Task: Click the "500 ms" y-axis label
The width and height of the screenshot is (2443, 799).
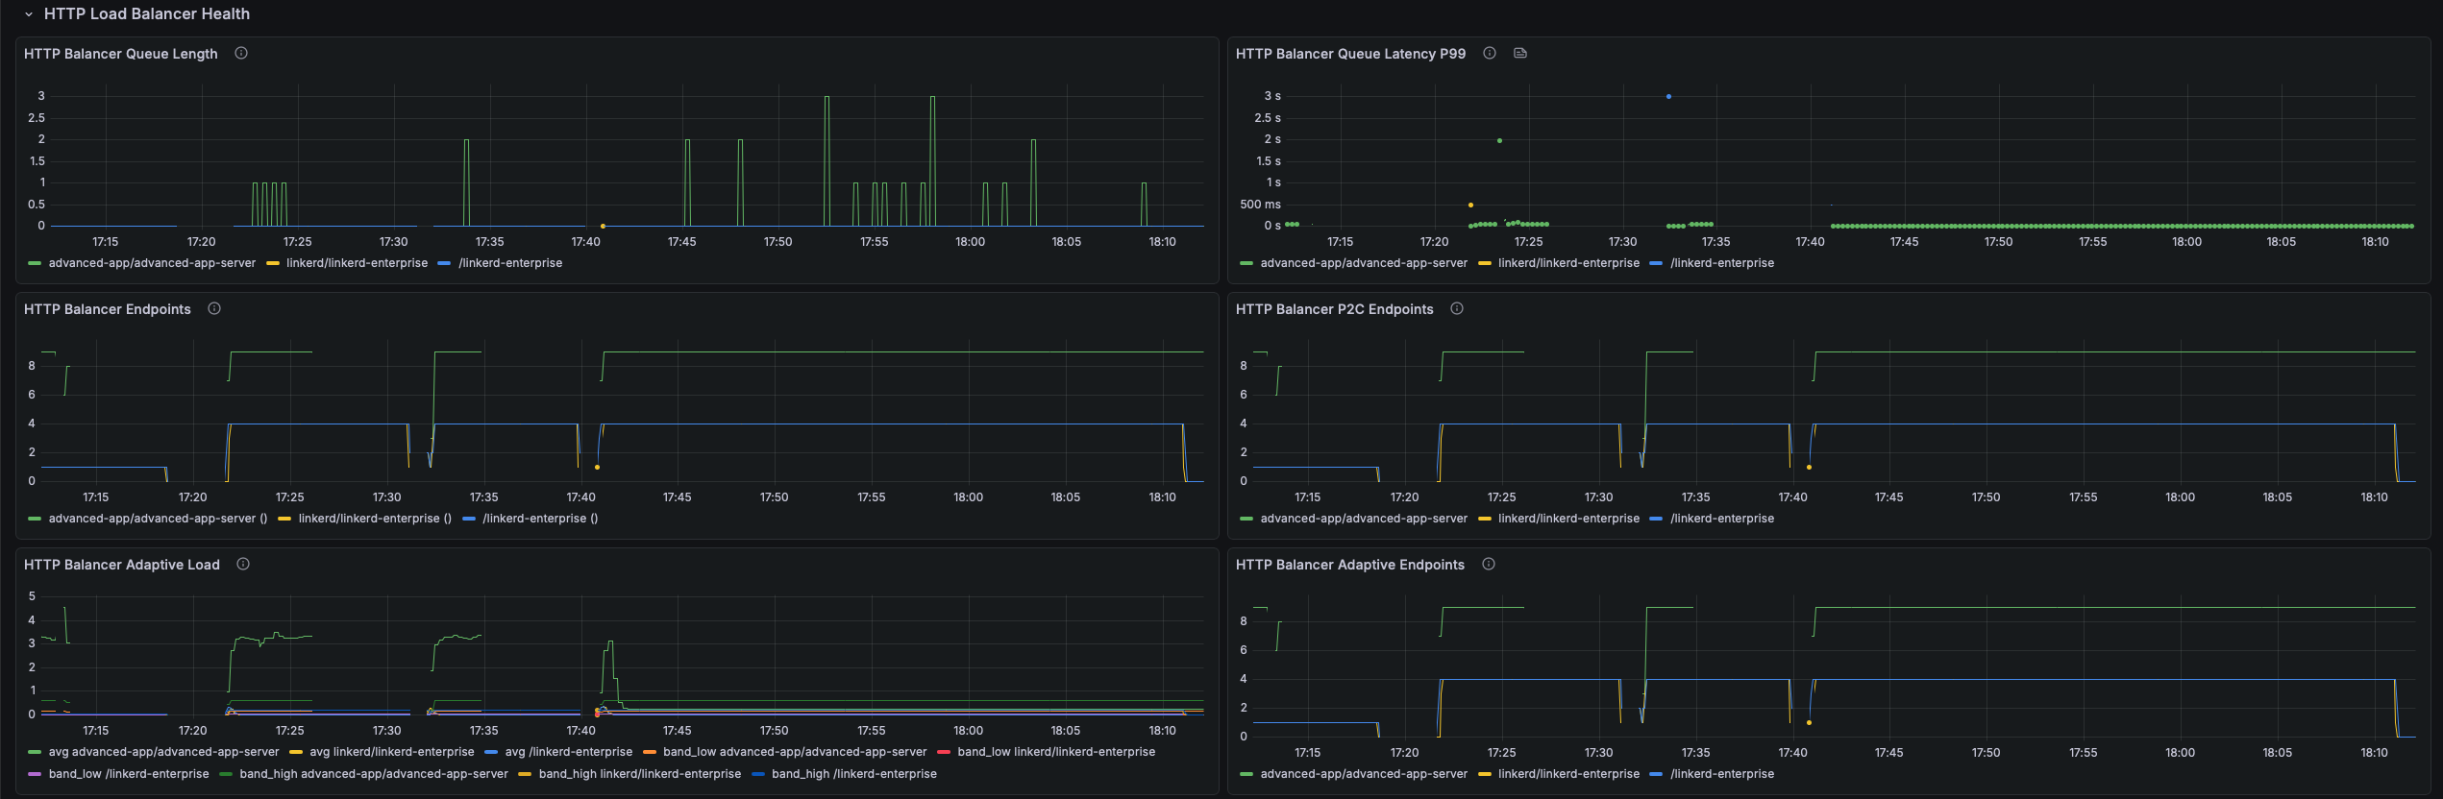Action: coord(1260,205)
